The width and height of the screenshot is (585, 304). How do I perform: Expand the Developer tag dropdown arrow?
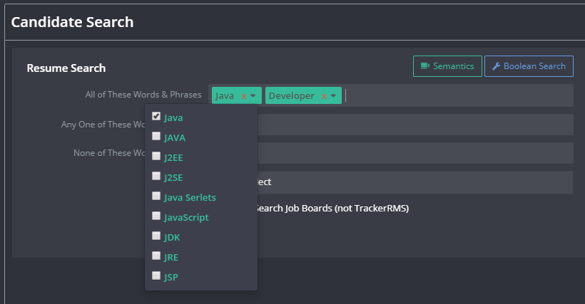[334, 96]
